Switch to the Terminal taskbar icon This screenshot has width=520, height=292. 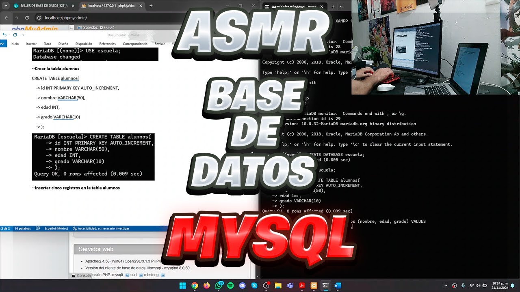(x=326, y=286)
